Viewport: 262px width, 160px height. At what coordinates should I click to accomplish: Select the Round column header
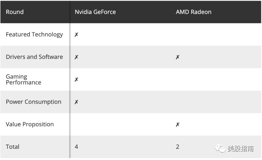[15, 12]
